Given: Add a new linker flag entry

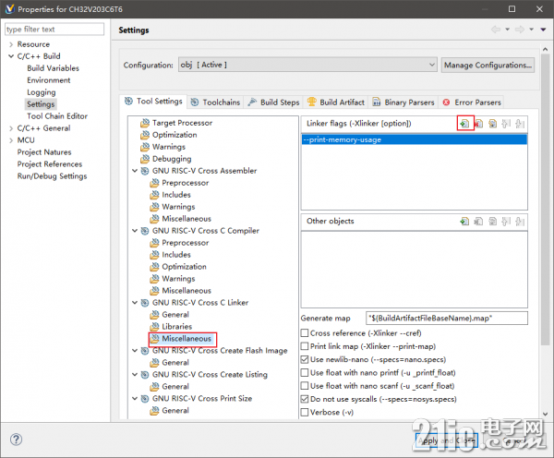Looking at the screenshot, I should click(x=464, y=124).
